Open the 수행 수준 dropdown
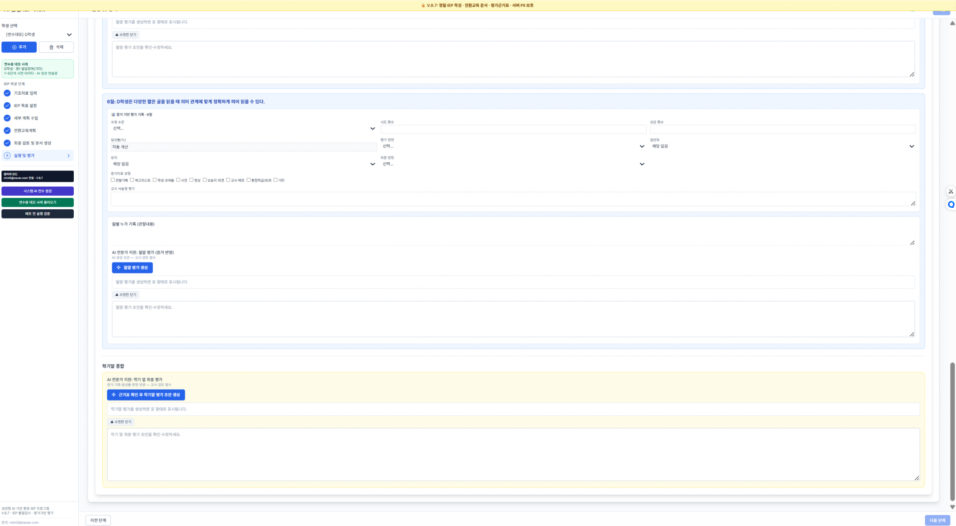This screenshot has width=956, height=526. (244, 129)
